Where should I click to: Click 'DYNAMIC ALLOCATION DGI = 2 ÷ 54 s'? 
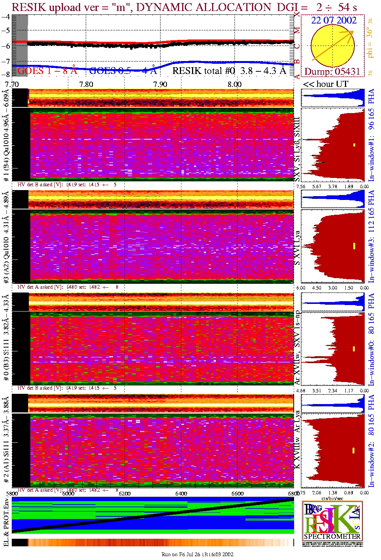pos(247,7)
